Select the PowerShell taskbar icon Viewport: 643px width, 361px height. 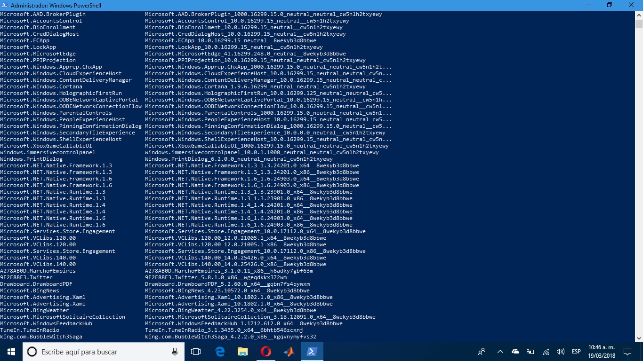(x=312, y=352)
